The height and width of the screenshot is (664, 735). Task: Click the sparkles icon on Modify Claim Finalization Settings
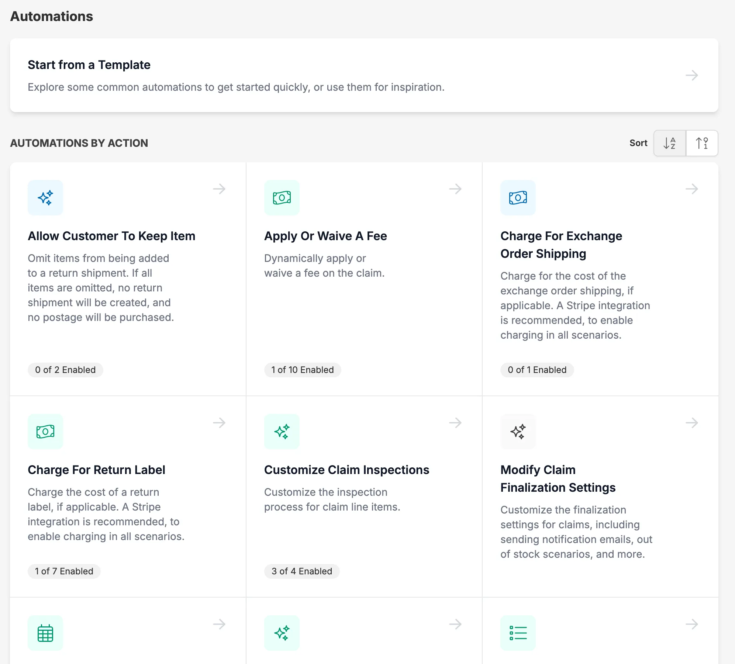tap(518, 431)
